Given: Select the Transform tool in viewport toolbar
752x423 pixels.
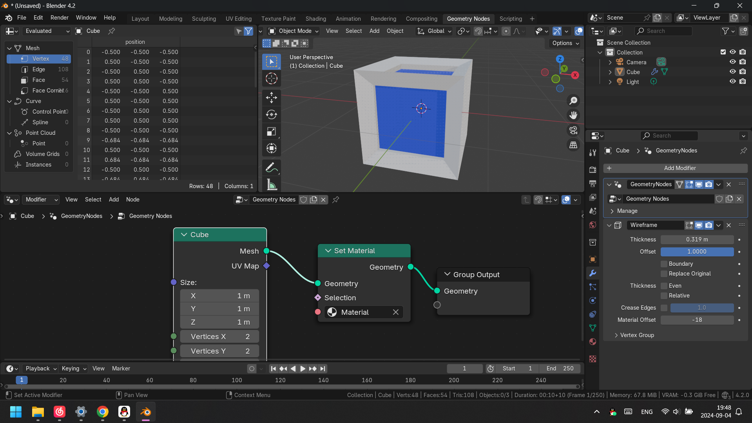Looking at the screenshot, I should pyautogui.click(x=271, y=148).
